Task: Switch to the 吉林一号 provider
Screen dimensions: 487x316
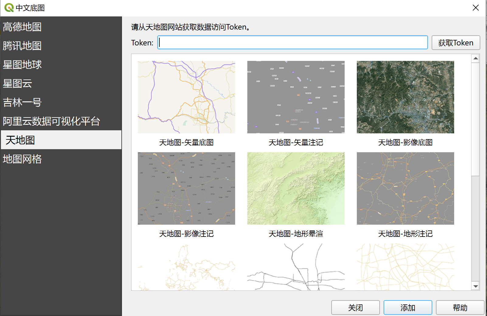Action: tap(61, 102)
